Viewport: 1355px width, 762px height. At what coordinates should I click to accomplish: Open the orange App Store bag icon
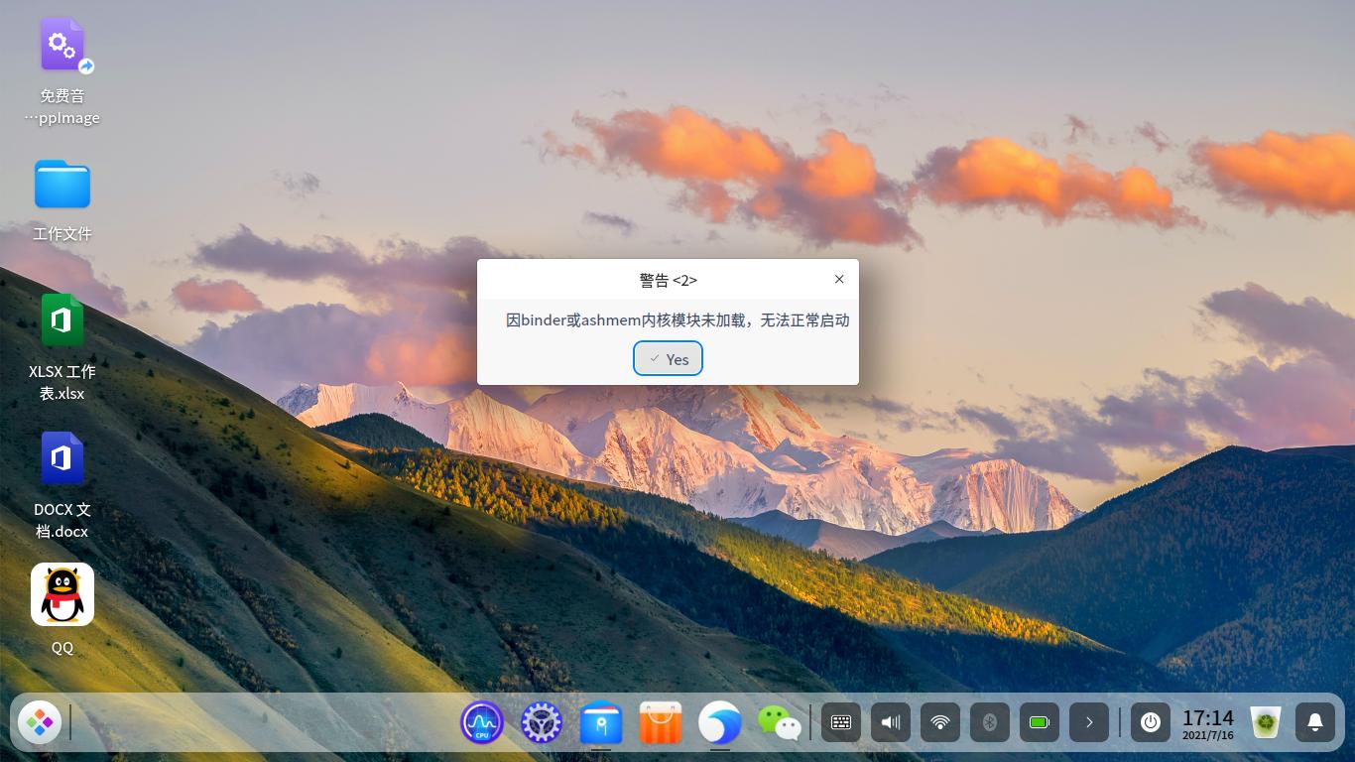click(661, 722)
